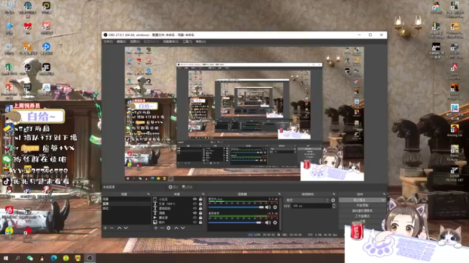Open Windows taskbar search
This screenshot has width=469, height=263.
coord(18,258)
